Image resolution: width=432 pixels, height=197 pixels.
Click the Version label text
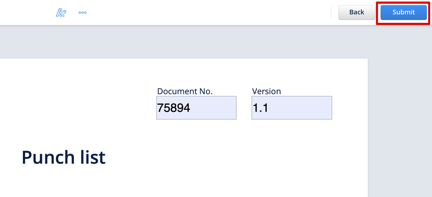point(266,91)
